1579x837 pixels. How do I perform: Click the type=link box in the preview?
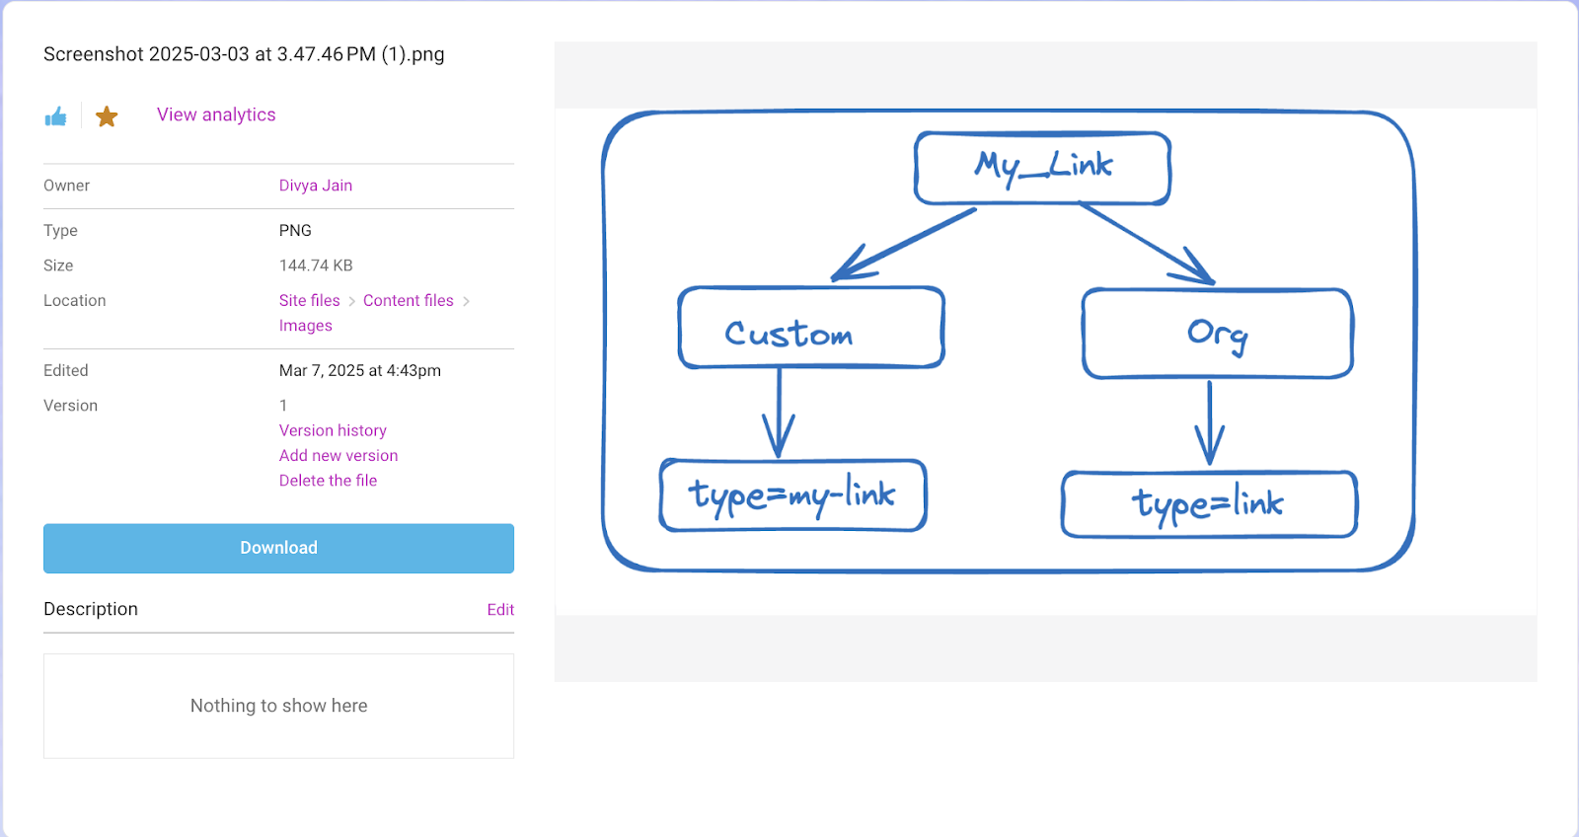pyautogui.click(x=1208, y=504)
